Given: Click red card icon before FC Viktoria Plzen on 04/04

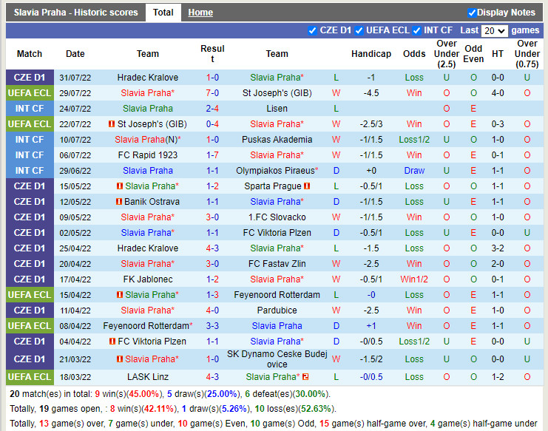Looking at the screenshot, I should tap(112, 342).
